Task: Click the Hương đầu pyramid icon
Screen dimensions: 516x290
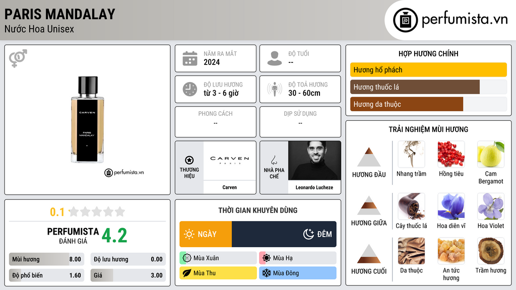Action: click(369, 157)
